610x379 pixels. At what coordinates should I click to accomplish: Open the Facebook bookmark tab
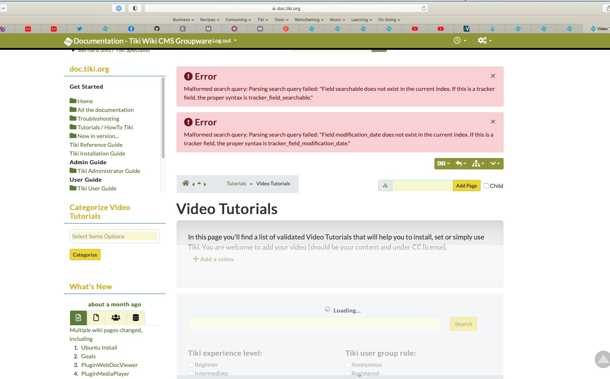click(x=131, y=29)
